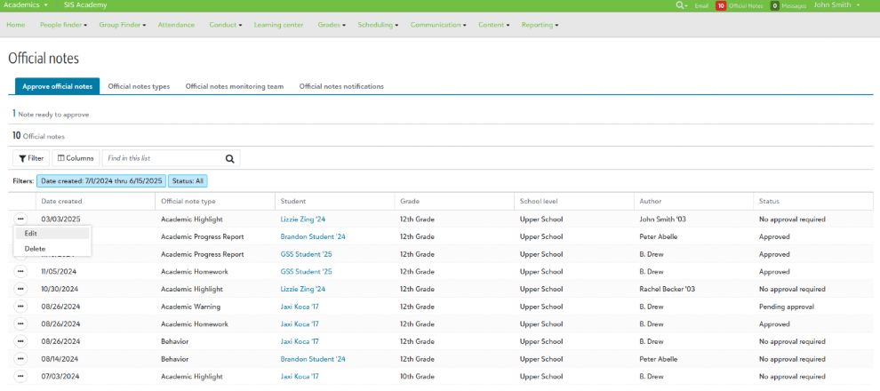Sort by School level column header
Viewport: 880px width, 391px height.
(x=573, y=201)
